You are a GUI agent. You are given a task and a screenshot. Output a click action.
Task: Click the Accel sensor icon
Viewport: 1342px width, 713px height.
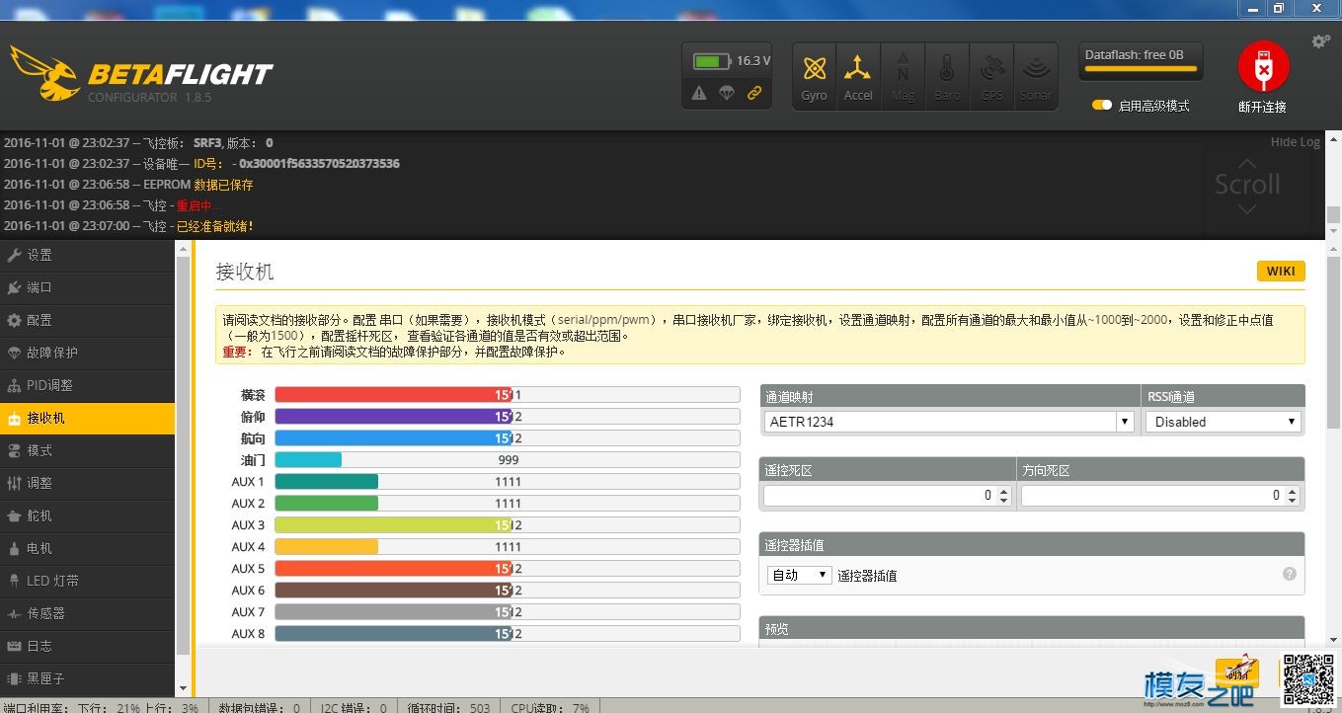coord(858,76)
